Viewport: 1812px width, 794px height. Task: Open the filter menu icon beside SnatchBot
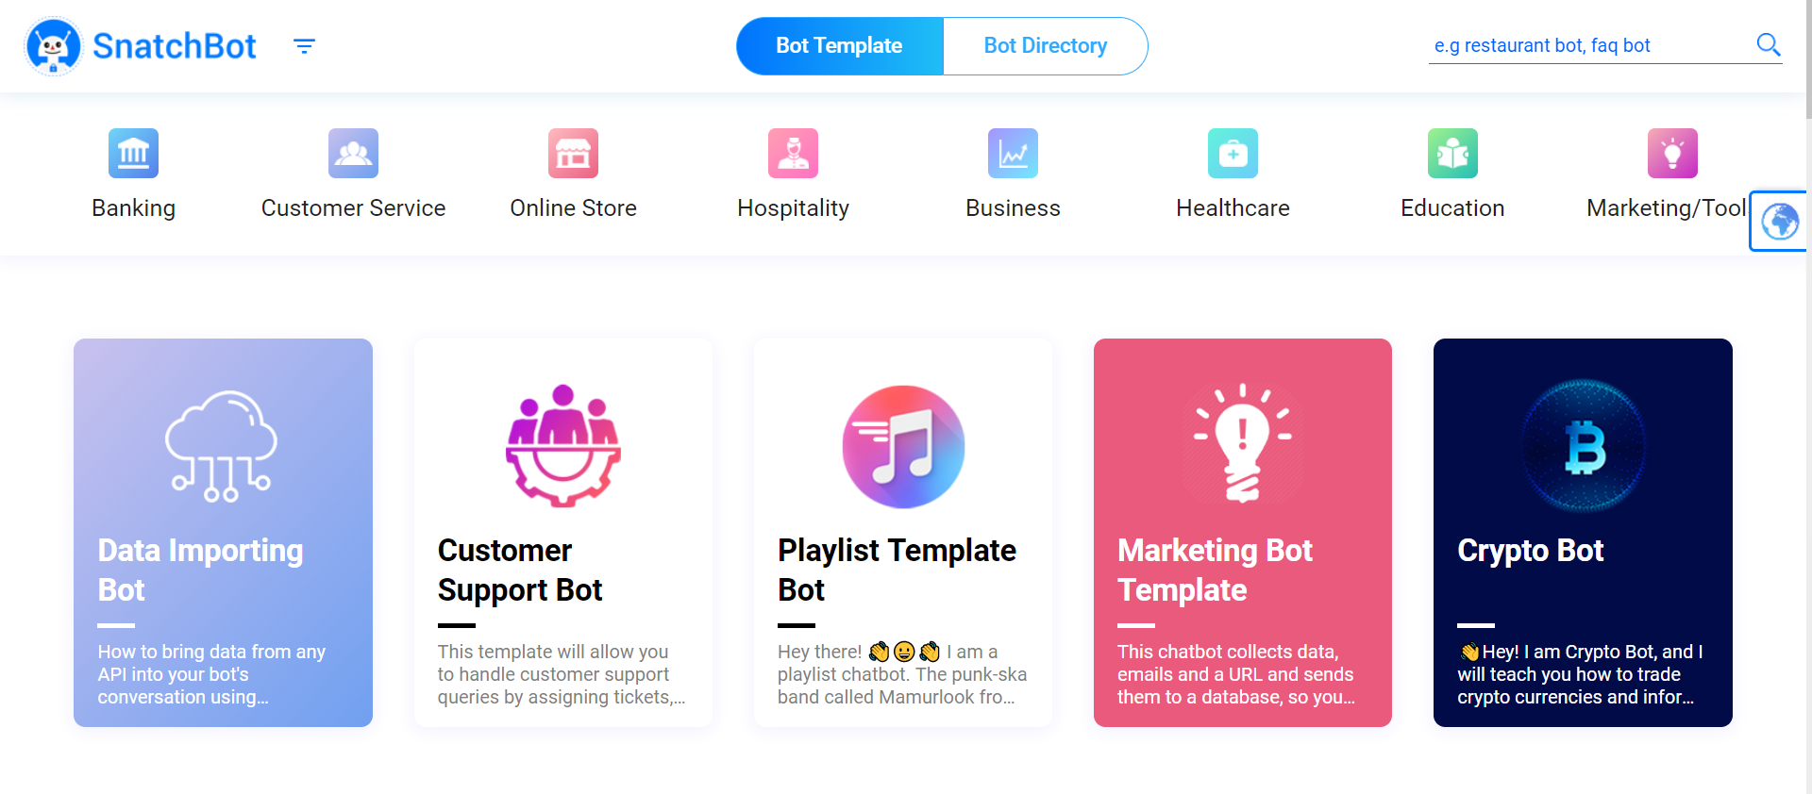coord(304,46)
